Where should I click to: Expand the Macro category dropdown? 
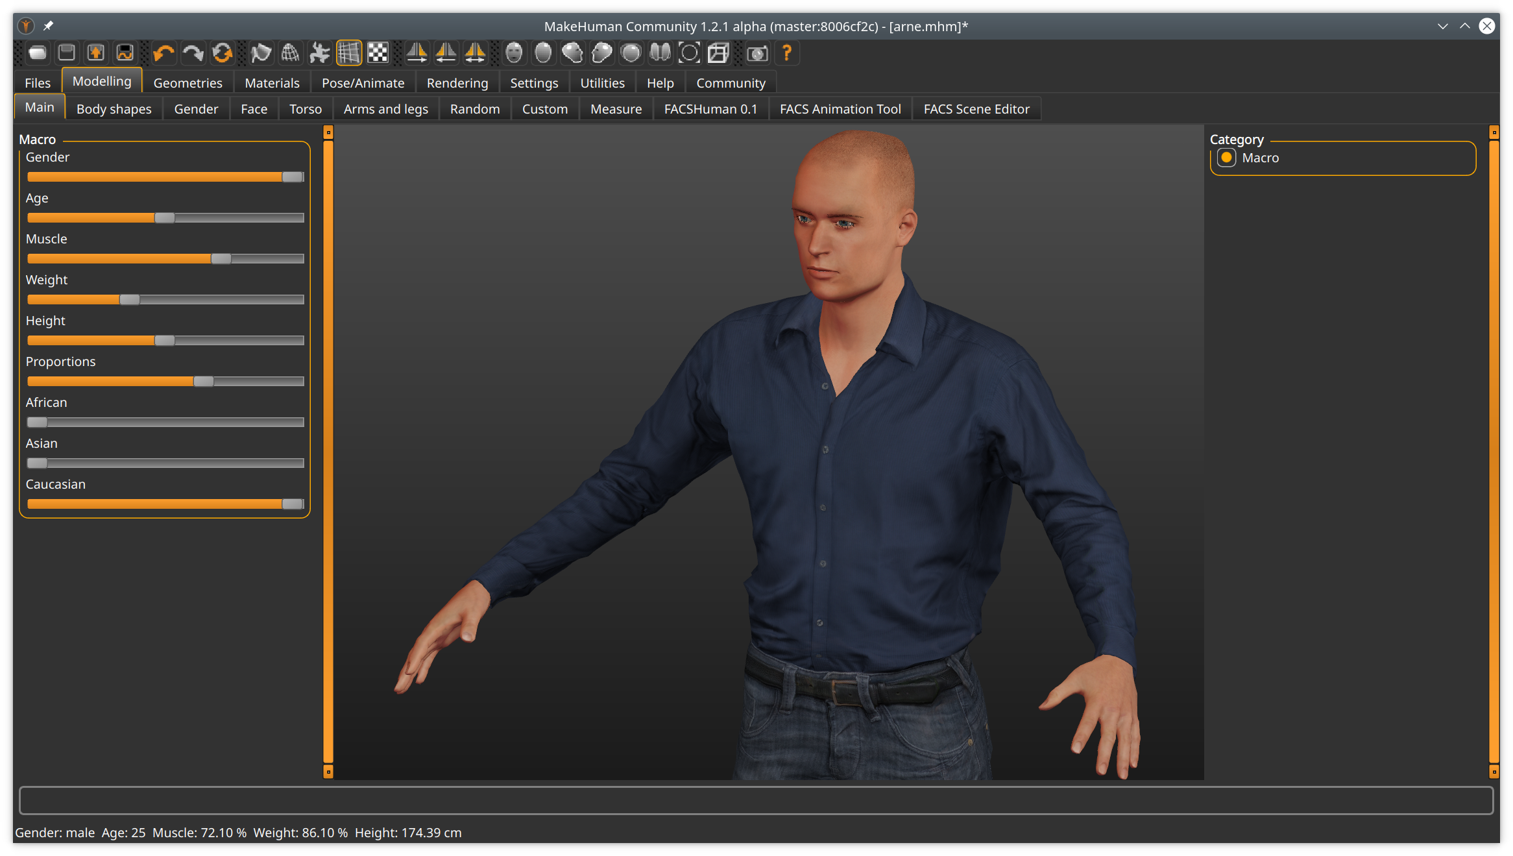[1342, 157]
